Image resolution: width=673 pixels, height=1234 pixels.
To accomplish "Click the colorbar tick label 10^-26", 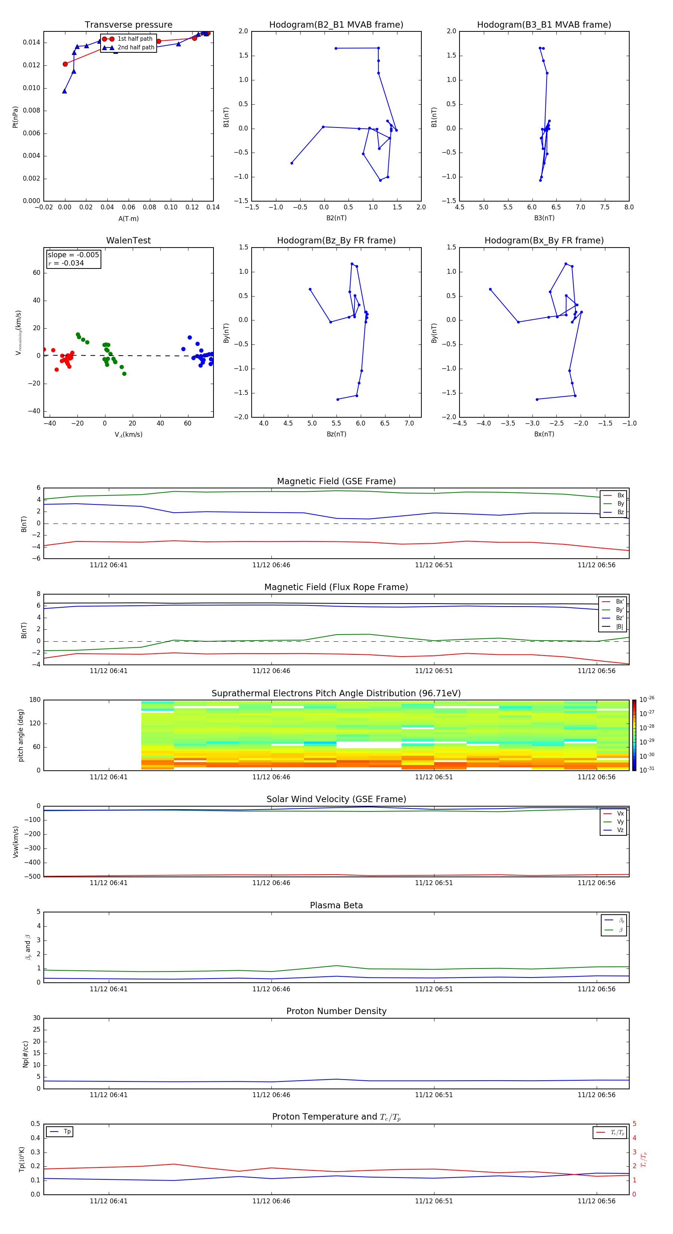I will coord(647,699).
